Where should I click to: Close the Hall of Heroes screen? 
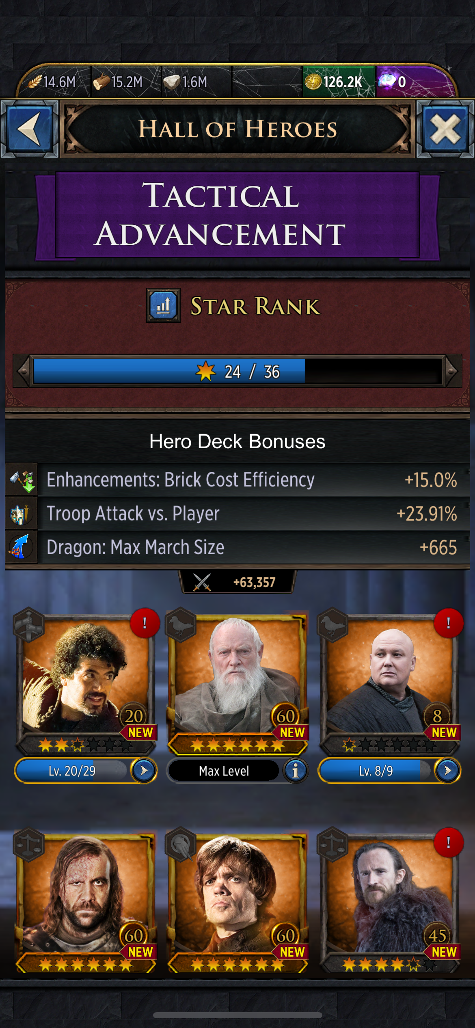click(445, 129)
